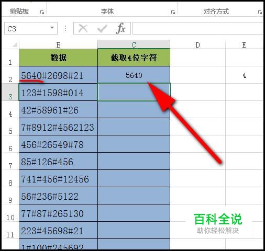The height and width of the screenshot is (251, 265).
Task: Click the Insert Function fx icon
Action: [120, 28]
